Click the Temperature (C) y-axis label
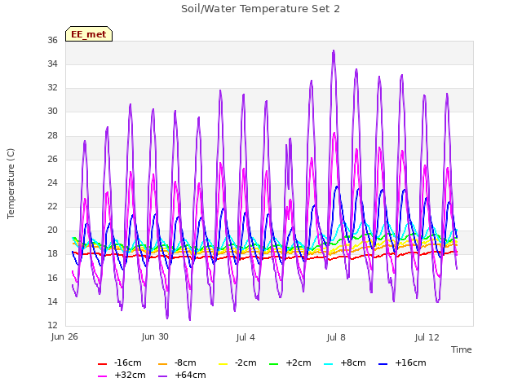The image size is (522, 391). point(11,183)
